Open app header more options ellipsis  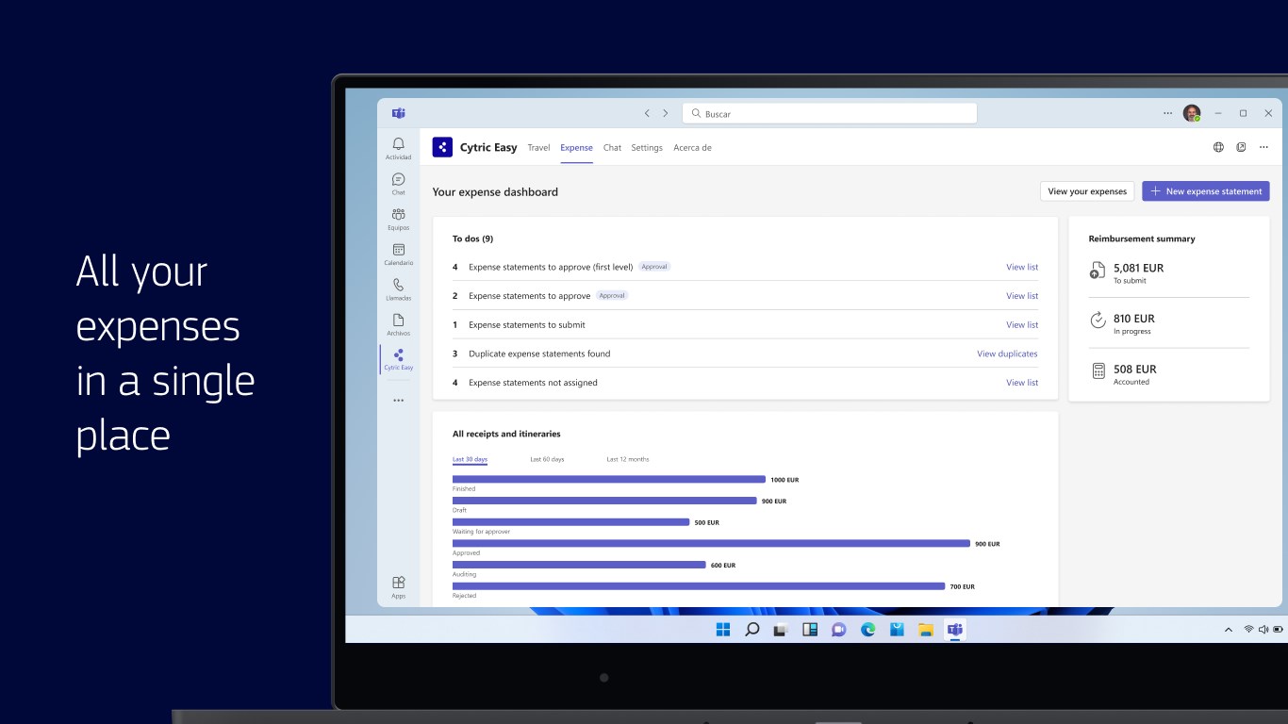click(1263, 147)
